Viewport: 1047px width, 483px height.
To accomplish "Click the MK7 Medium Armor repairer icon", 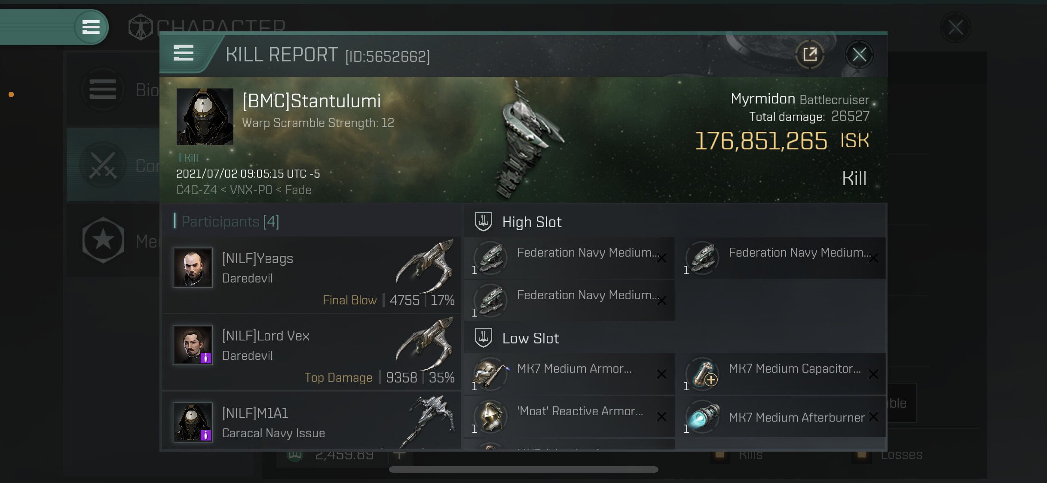I will 491,374.
